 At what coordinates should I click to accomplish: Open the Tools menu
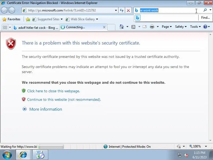(195, 27)
